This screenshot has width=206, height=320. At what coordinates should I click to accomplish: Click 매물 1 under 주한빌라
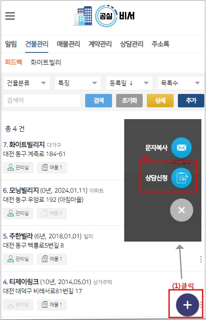[x=52, y=259]
